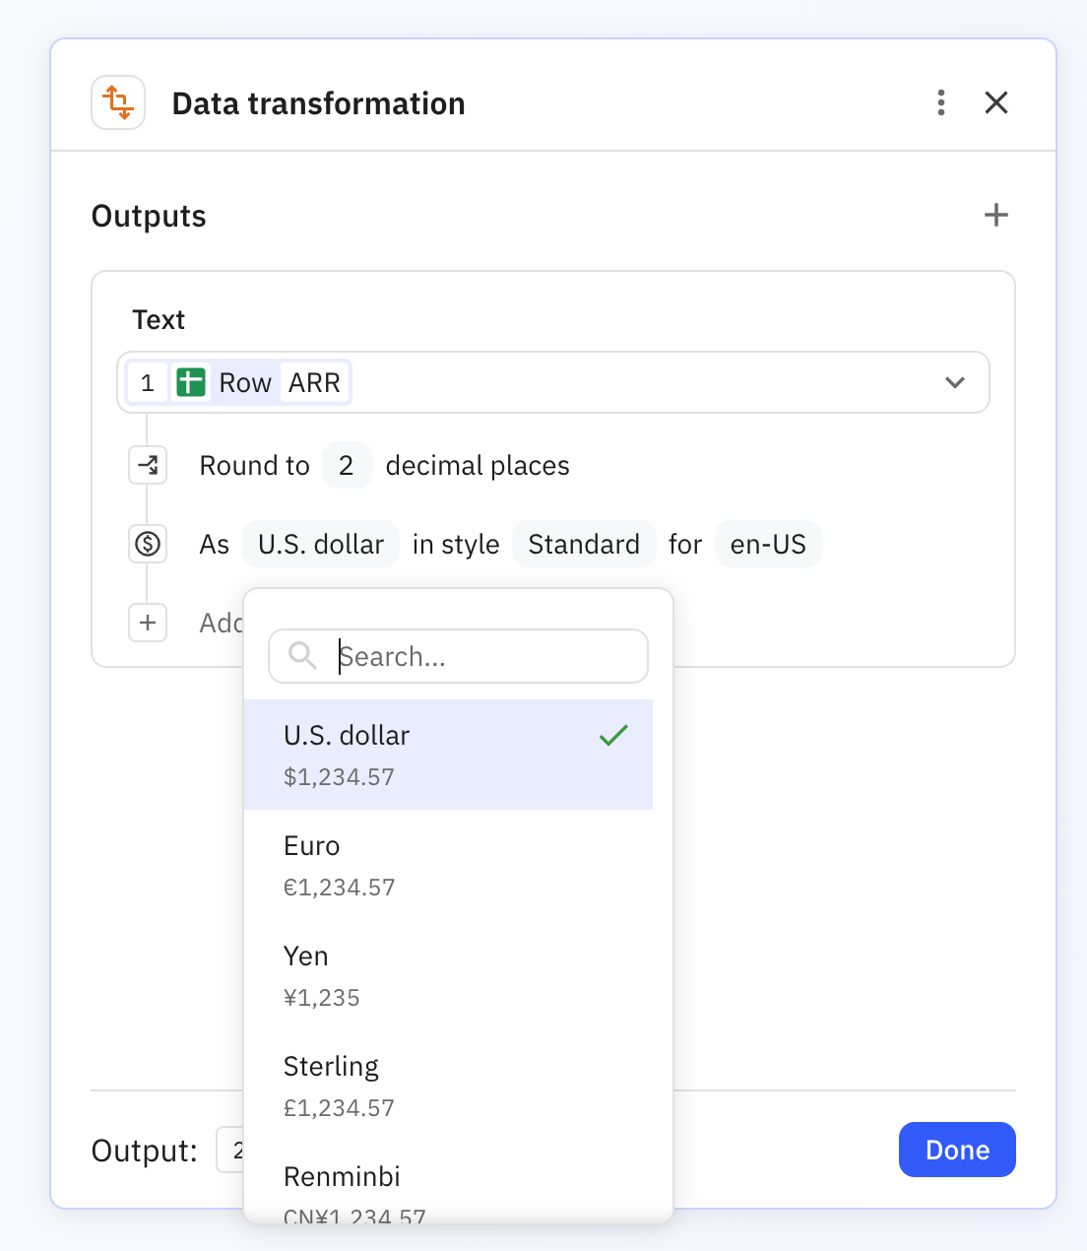Screen dimensions: 1087x1251
Task: Click the green spreadsheet Row icon
Action: [191, 382]
